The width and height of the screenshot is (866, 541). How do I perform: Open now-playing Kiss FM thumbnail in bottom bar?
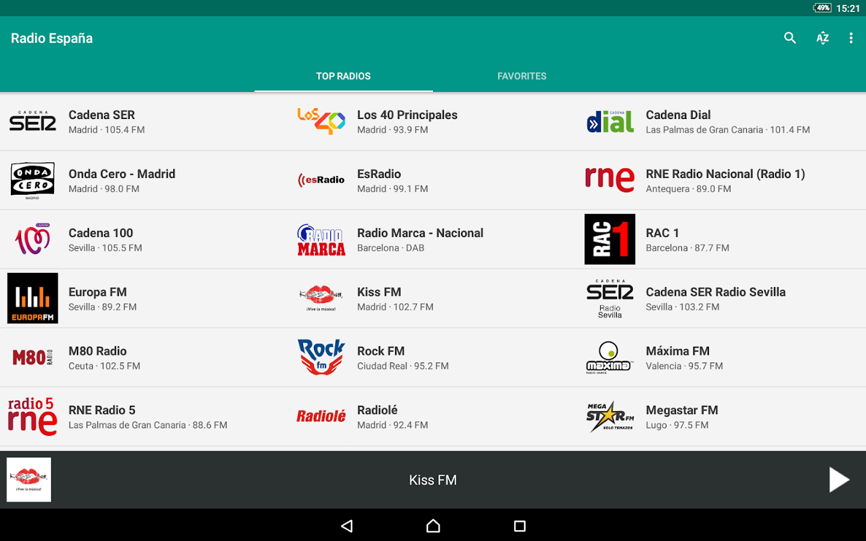click(29, 480)
